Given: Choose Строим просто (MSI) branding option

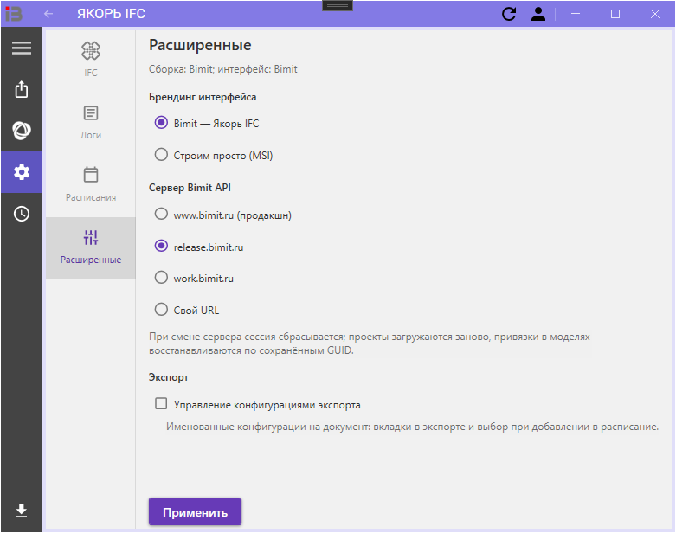Looking at the screenshot, I should (214, 155).
